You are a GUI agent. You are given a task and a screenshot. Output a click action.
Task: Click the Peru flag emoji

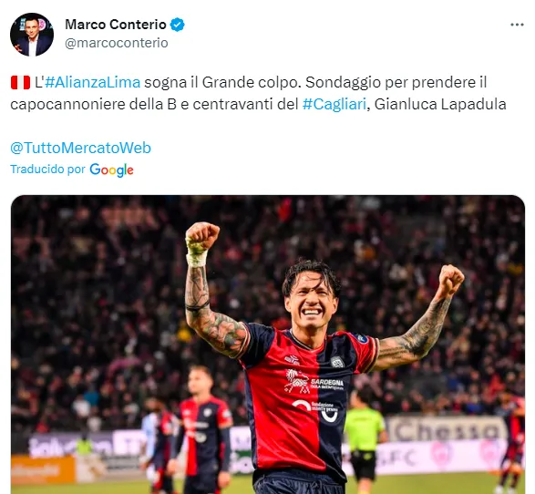tap(20, 83)
